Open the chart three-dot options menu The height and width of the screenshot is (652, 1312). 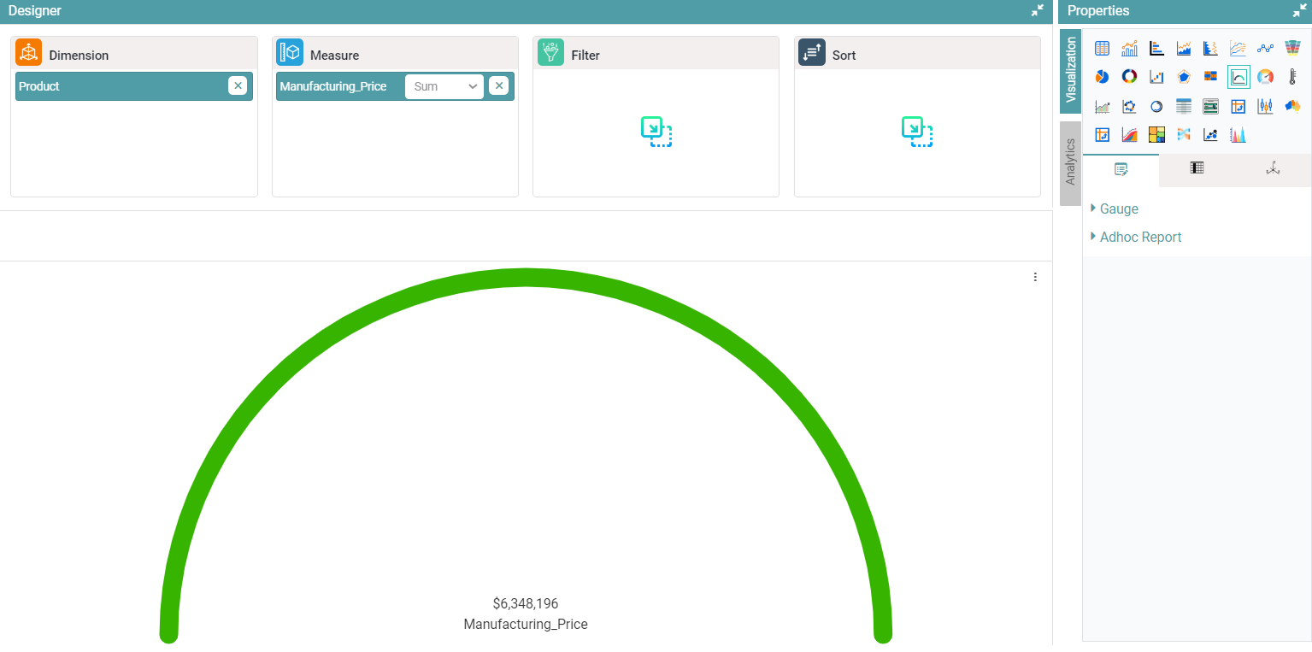1035,277
